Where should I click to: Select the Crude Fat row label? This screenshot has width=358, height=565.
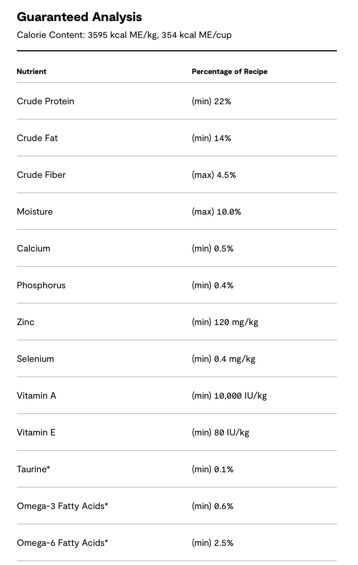[37, 138]
